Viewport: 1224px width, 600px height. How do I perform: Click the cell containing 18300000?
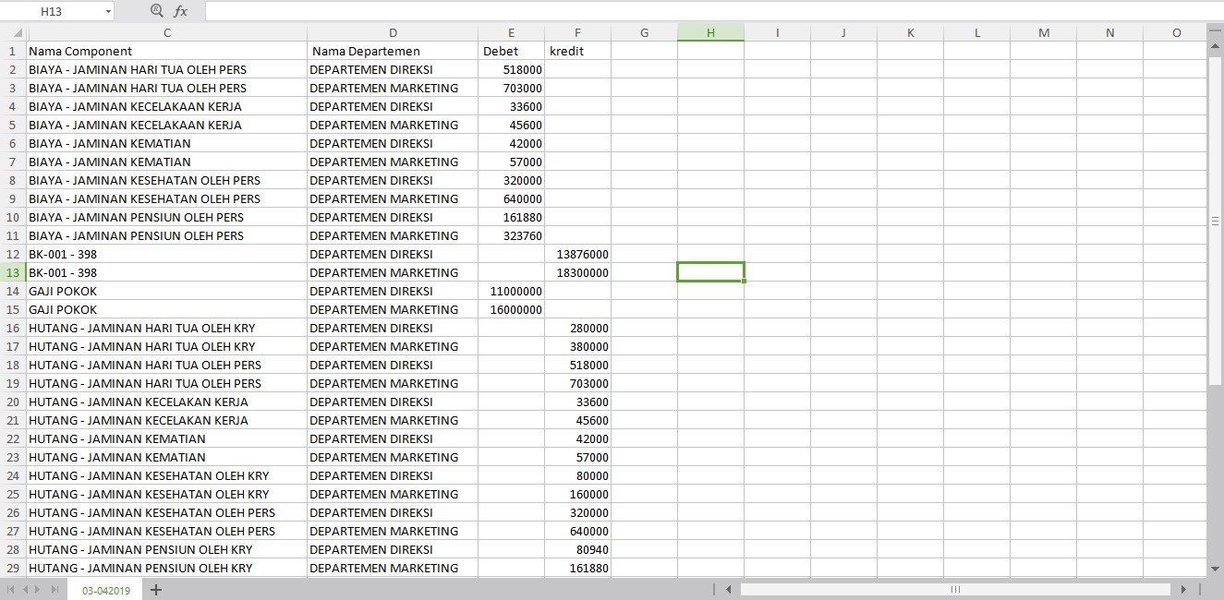click(x=577, y=272)
